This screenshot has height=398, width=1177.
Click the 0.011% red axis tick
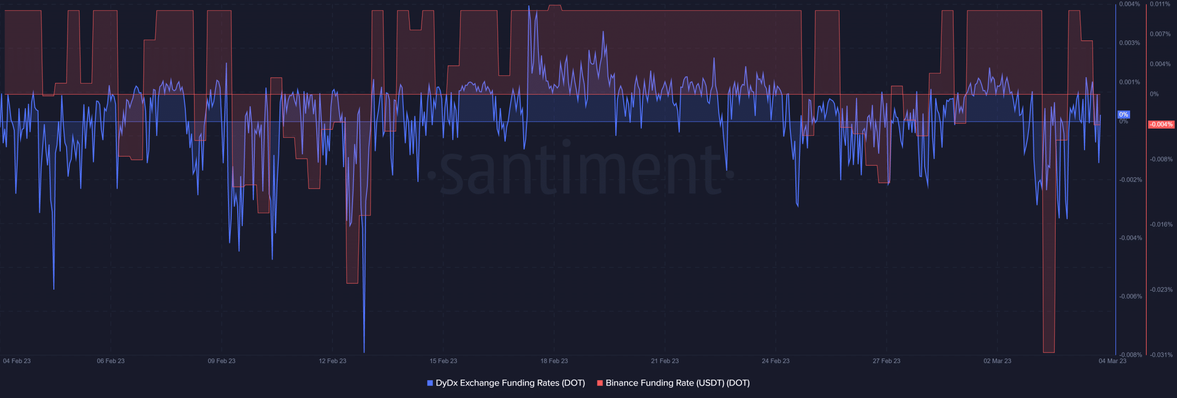pyautogui.click(x=1160, y=4)
